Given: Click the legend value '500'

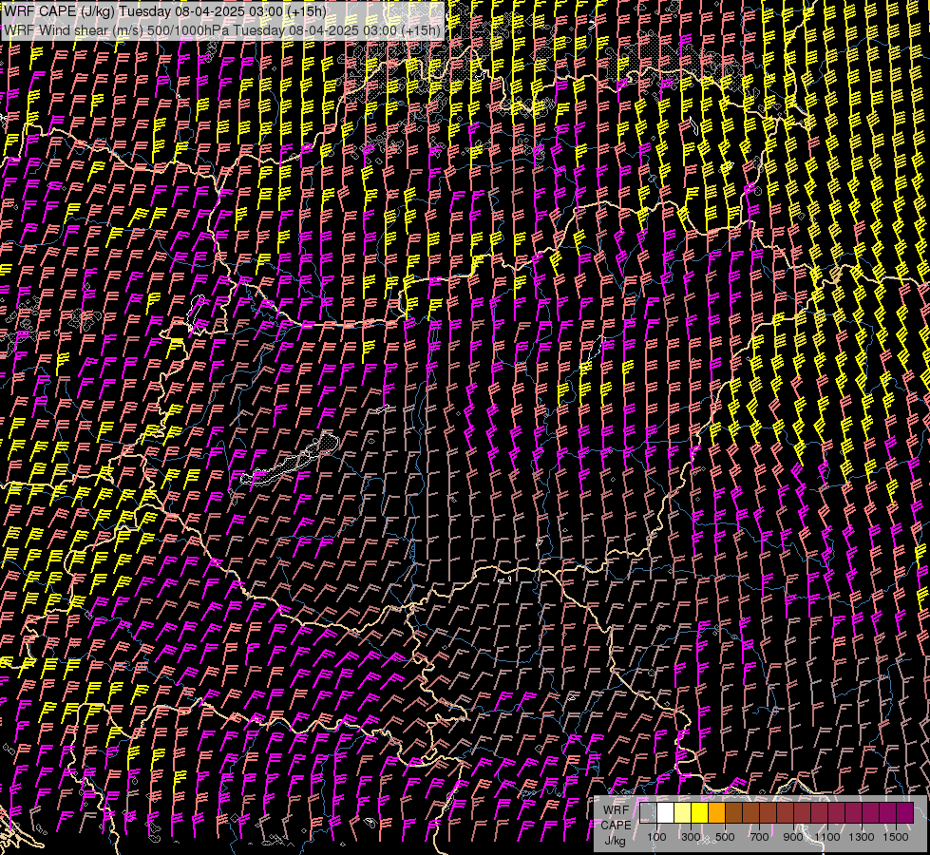Looking at the screenshot, I should pyautogui.click(x=725, y=837).
